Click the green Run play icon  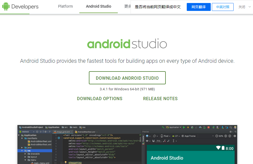click(x=184, y=127)
